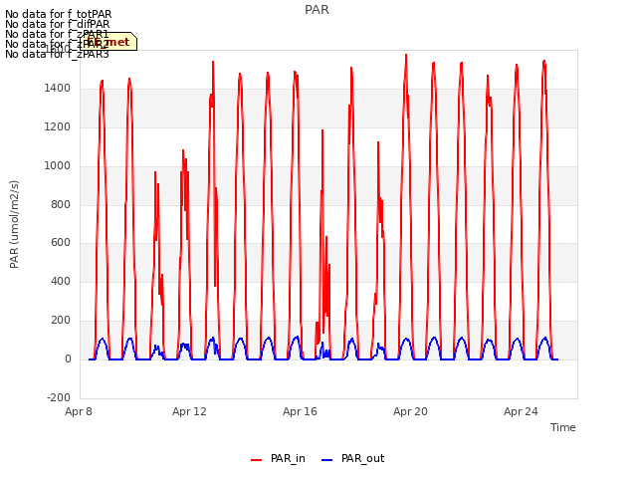Screen dimensions: 637x478
Task: Click the 1400 y-axis tick label
Action: pyautogui.click(x=58, y=89)
